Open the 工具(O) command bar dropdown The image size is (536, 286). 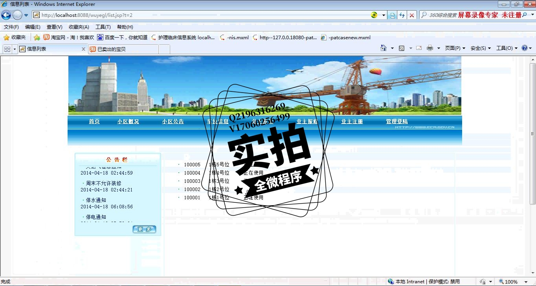(x=507, y=48)
